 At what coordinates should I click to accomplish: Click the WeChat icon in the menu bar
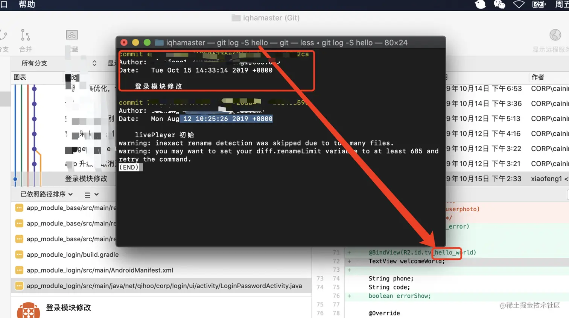pos(499,5)
